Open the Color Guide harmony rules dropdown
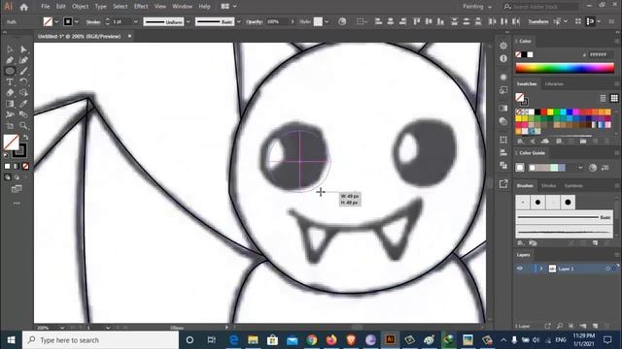Image resolution: width=622 pixels, height=349 pixels. click(580, 168)
